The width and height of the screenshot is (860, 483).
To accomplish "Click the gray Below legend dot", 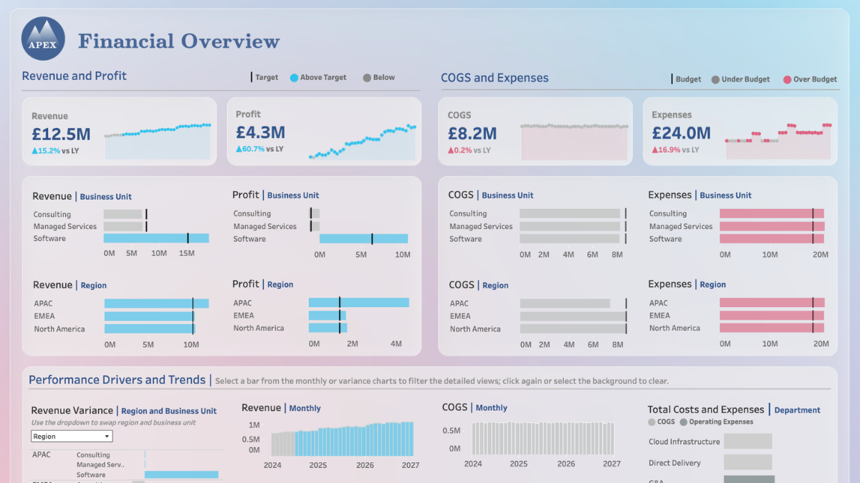I will pyautogui.click(x=367, y=77).
